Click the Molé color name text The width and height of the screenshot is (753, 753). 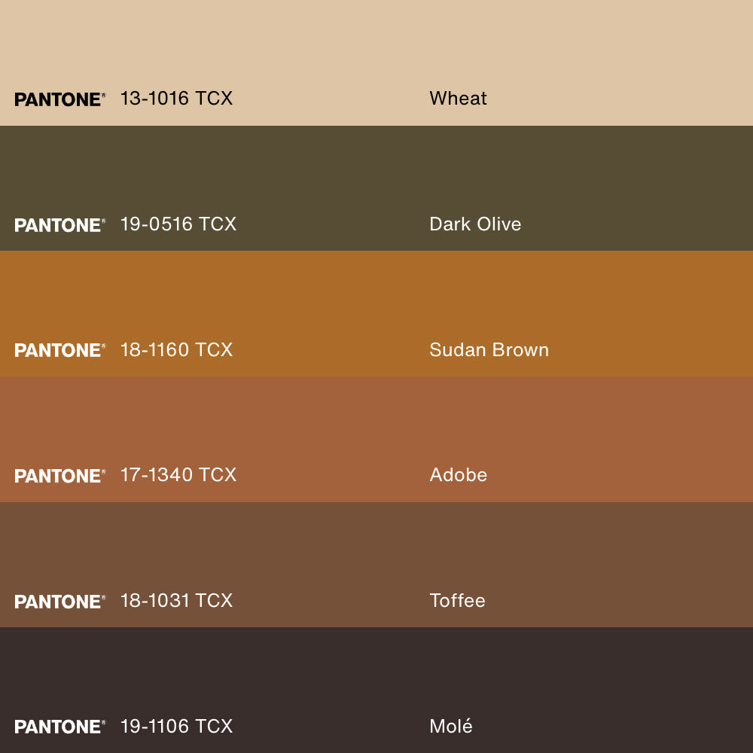pos(451,726)
